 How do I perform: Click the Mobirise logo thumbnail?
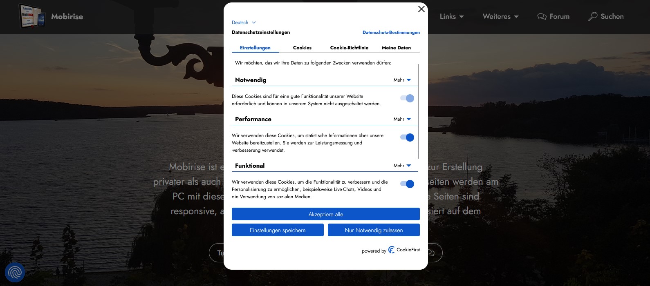(x=32, y=16)
